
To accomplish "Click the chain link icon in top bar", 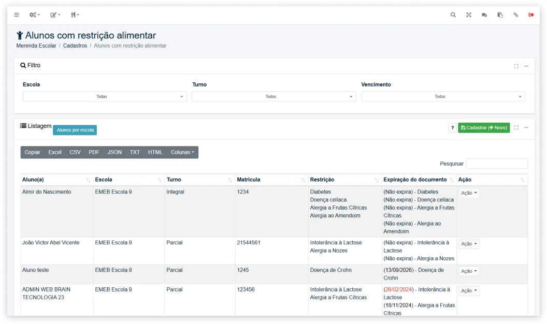I will [515, 14].
